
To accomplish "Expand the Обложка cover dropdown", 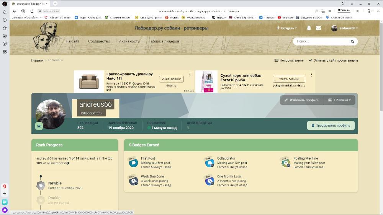I will pos(340,100).
